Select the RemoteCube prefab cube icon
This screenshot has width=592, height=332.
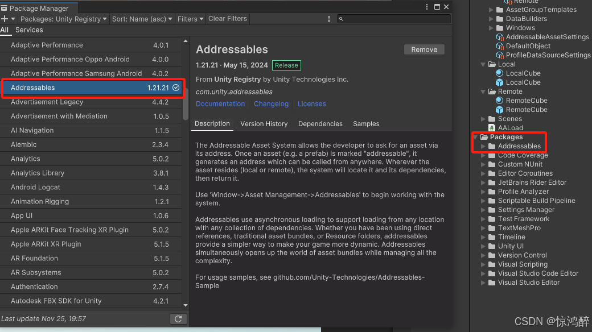[x=500, y=109]
